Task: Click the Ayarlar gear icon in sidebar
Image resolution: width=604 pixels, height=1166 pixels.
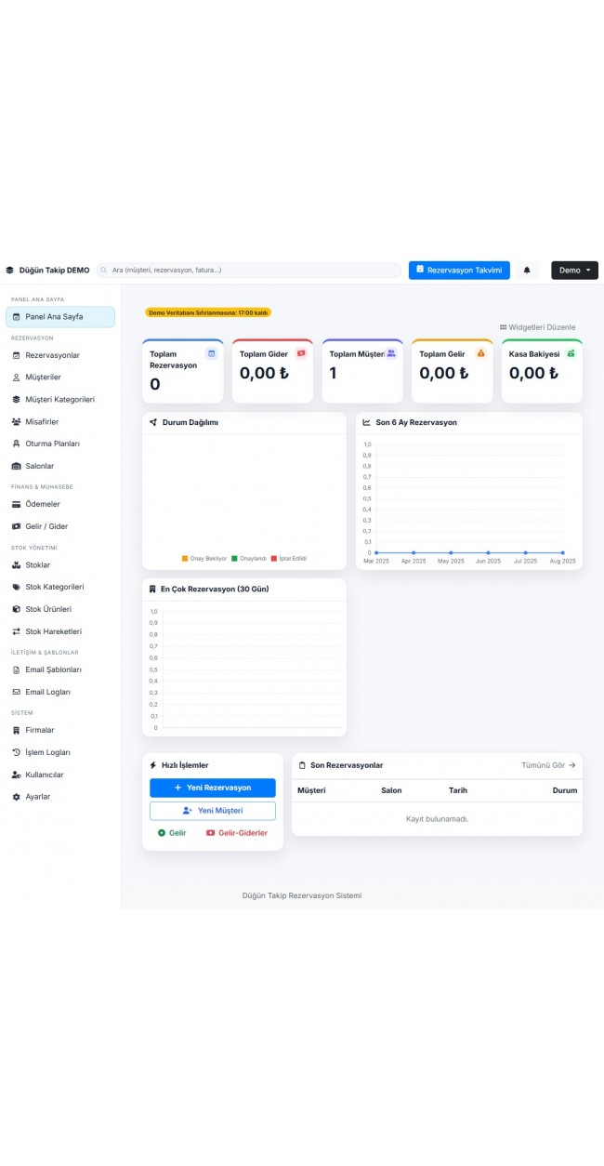Action: pos(16,797)
